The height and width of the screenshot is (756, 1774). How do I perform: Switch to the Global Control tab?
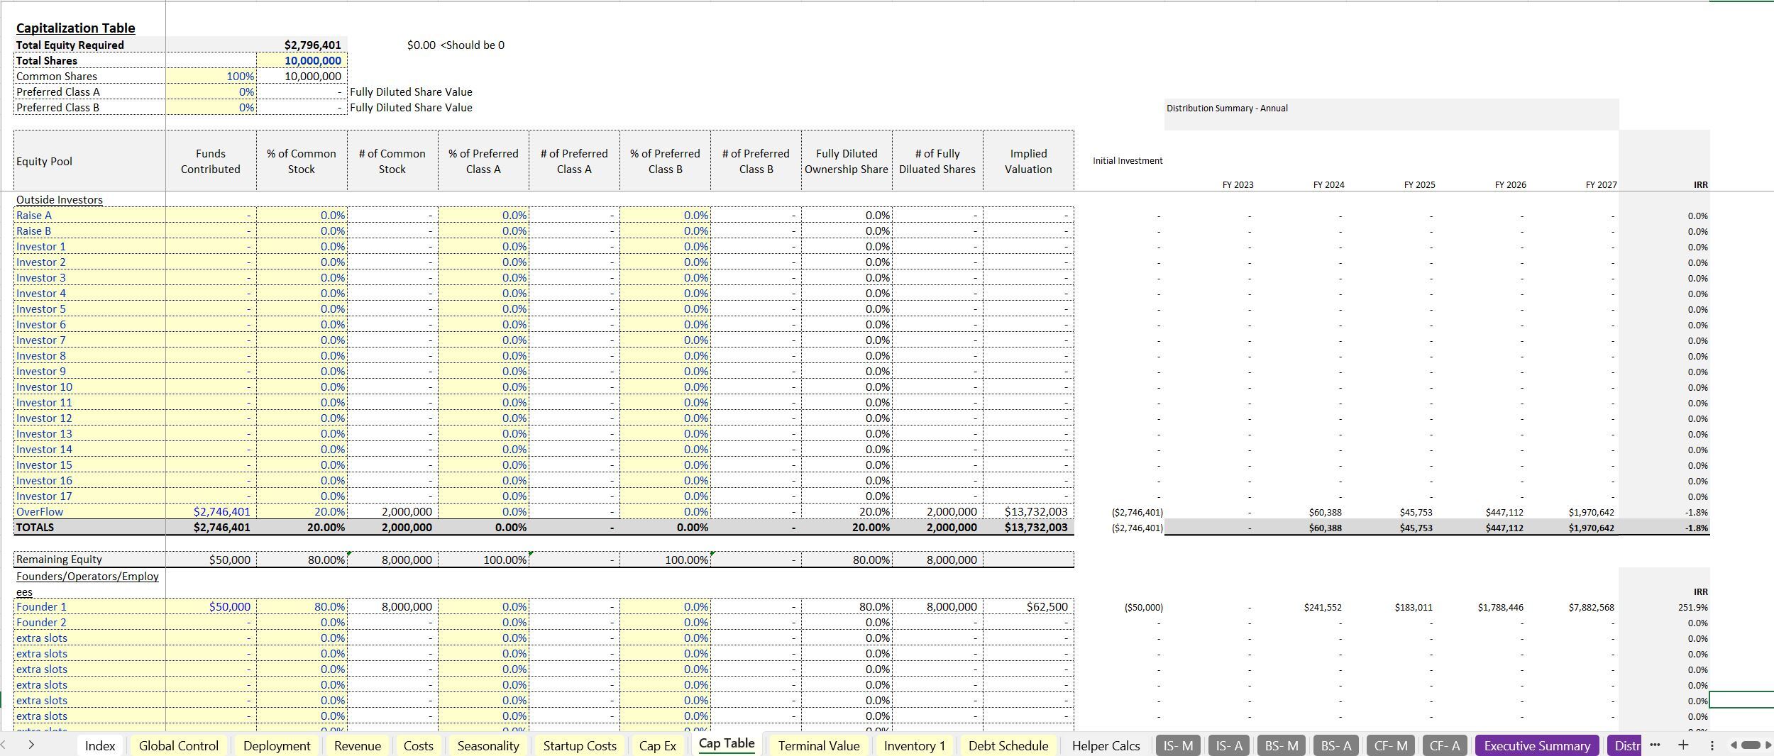coord(179,745)
